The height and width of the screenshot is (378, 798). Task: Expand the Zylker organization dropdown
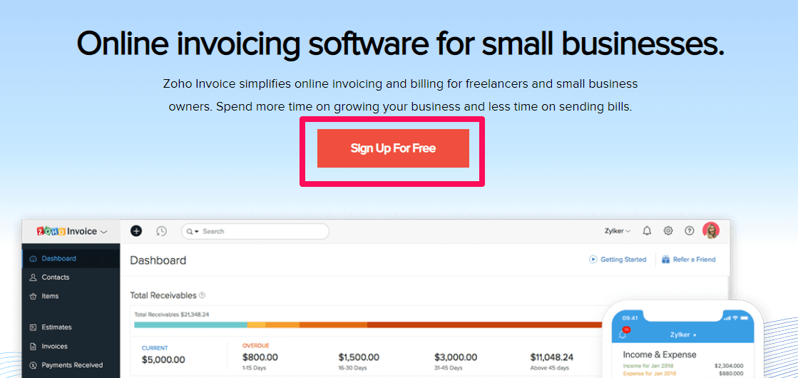click(618, 231)
